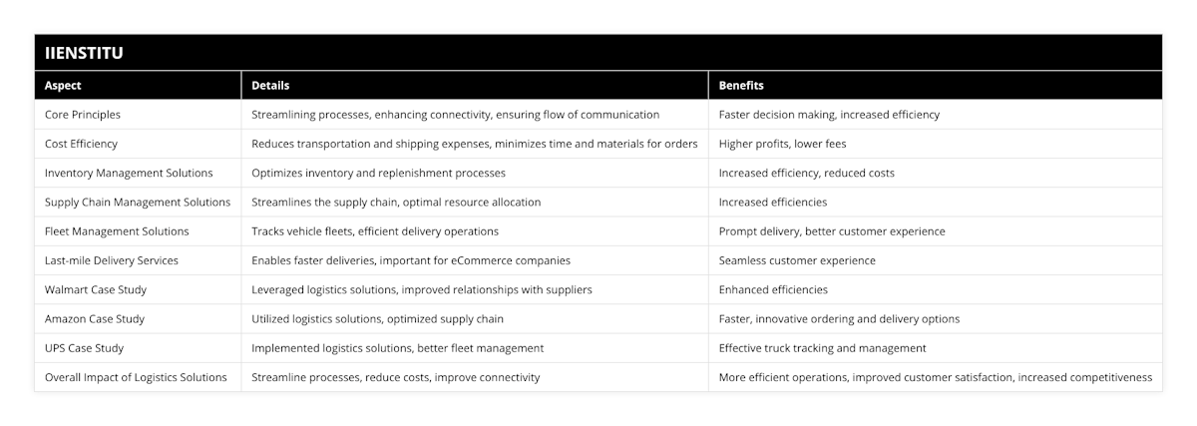Click 'Effective truck tracking and management' cell
The height and width of the screenshot is (426, 1197).
823,348
